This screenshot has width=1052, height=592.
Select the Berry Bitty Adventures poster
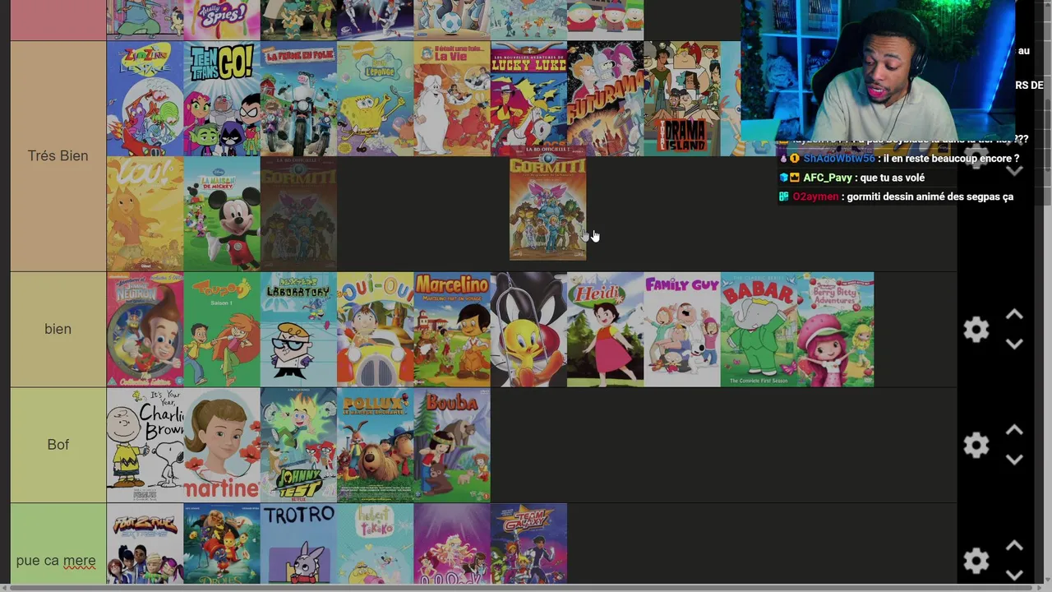point(836,330)
